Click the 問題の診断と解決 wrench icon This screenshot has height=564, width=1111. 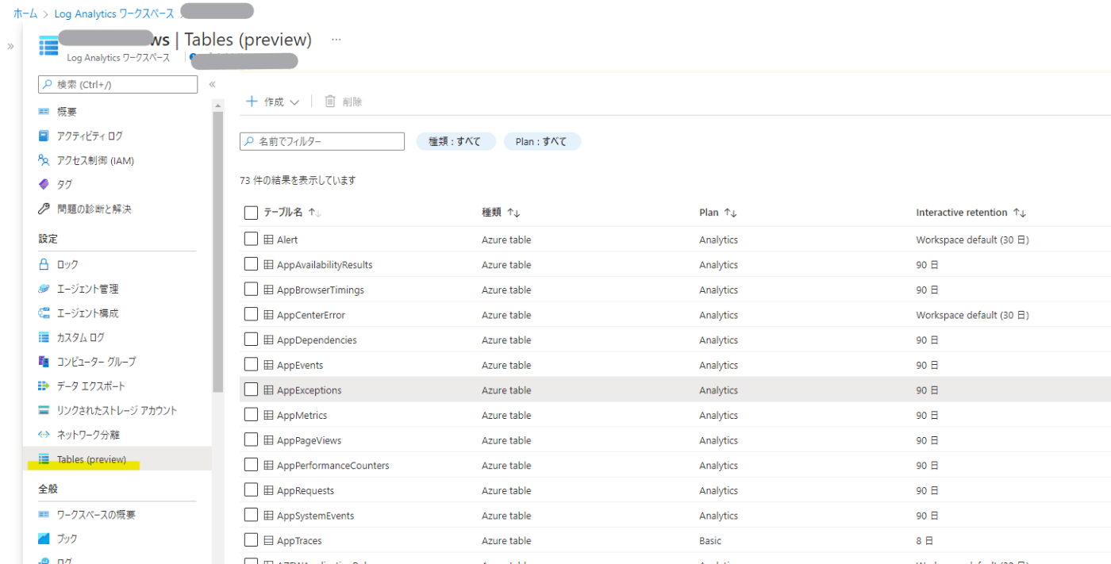[44, 209]
